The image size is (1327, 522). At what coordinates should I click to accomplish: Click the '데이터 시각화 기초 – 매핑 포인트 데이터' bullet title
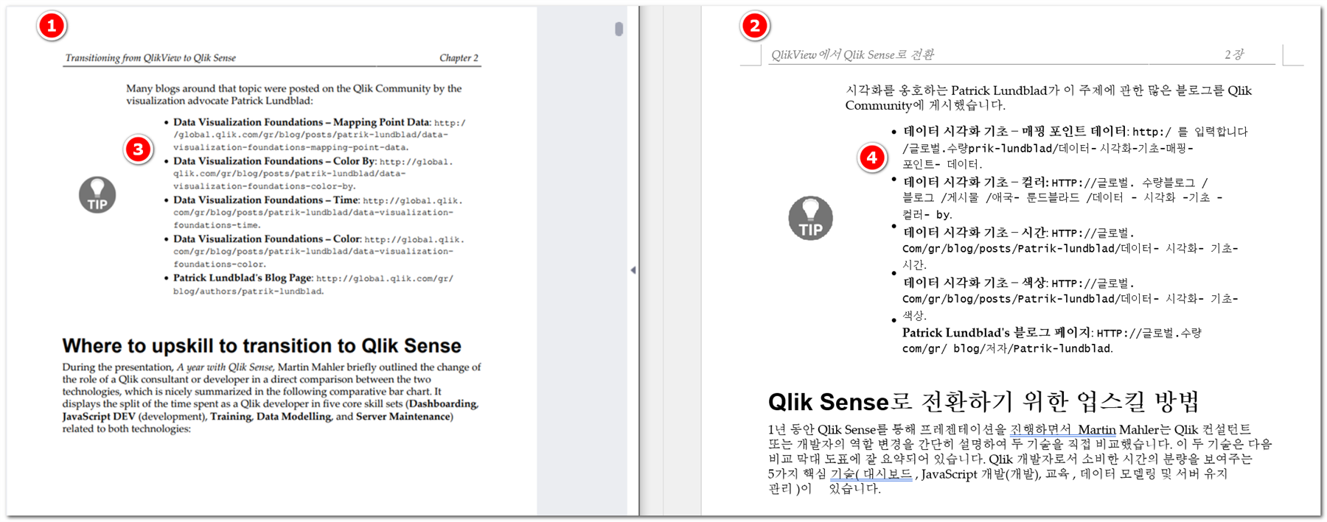coord(1015,131)
